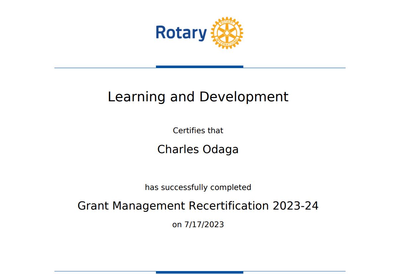Click the Rotary International gear wheel emblem
This screenshot has width=419, height=274.
(227, 33)
